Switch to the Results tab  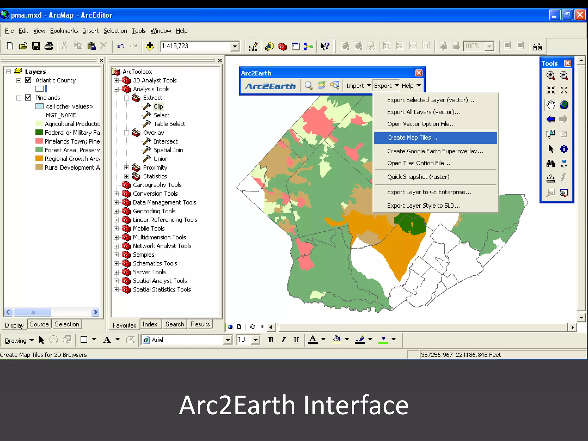pos(200,324)
